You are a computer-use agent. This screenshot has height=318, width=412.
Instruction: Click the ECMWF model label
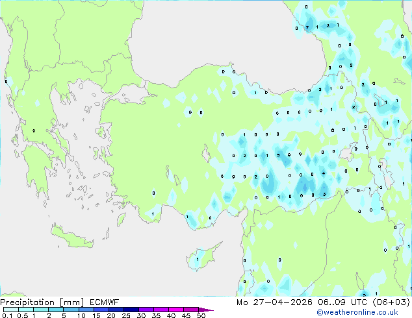105,302
